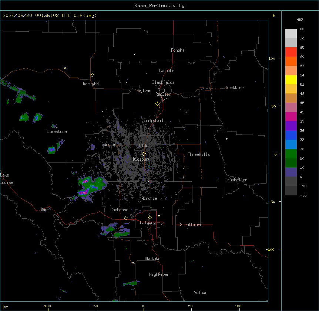Click the Airdrie label
The image size is (319, 311).
[x=149, y=198]
